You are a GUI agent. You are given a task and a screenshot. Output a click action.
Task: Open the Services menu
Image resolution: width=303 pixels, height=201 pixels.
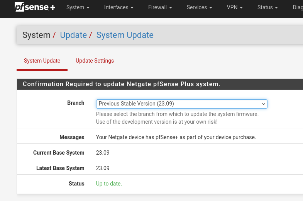(x=199, y=7)
